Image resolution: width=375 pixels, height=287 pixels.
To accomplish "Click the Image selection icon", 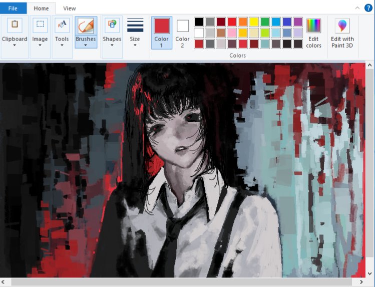I will coord(40,25).
